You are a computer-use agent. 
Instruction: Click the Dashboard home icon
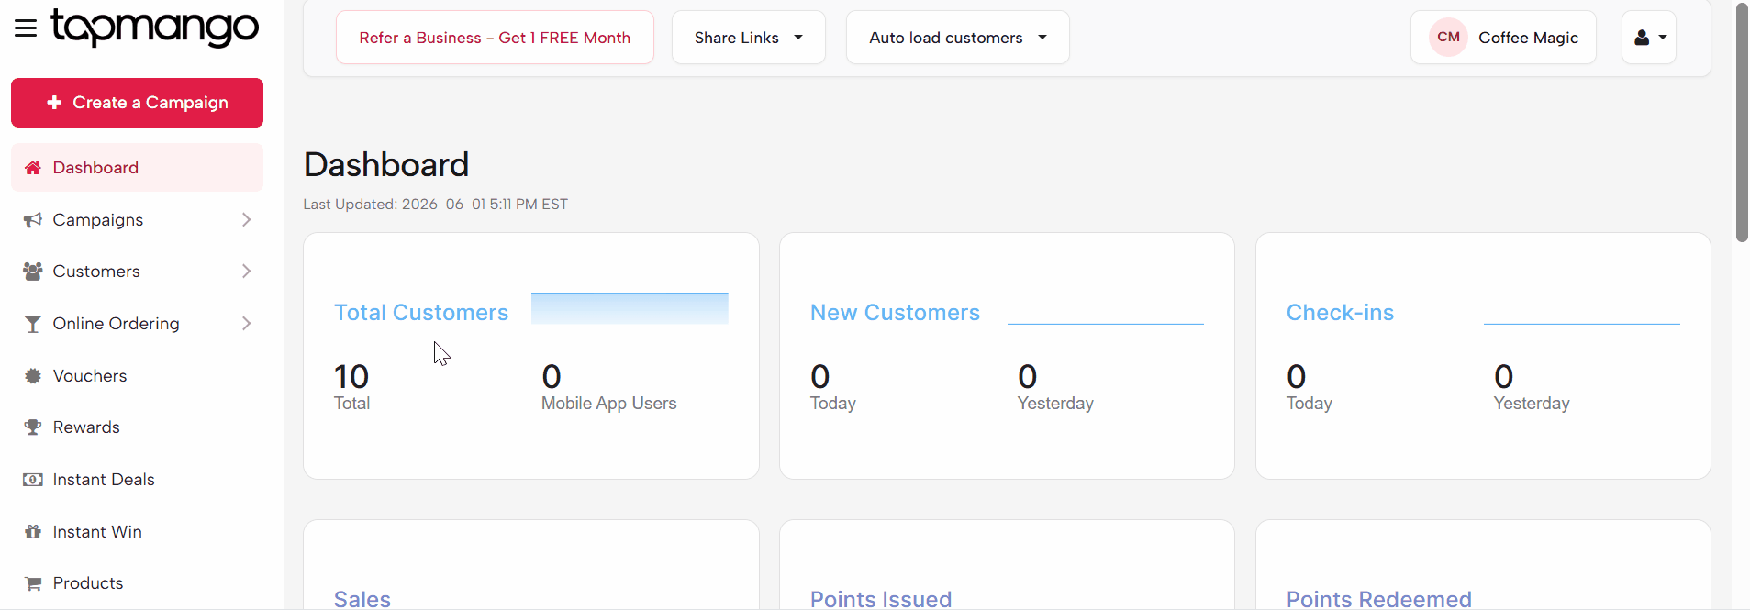click(x=33, y=168)
